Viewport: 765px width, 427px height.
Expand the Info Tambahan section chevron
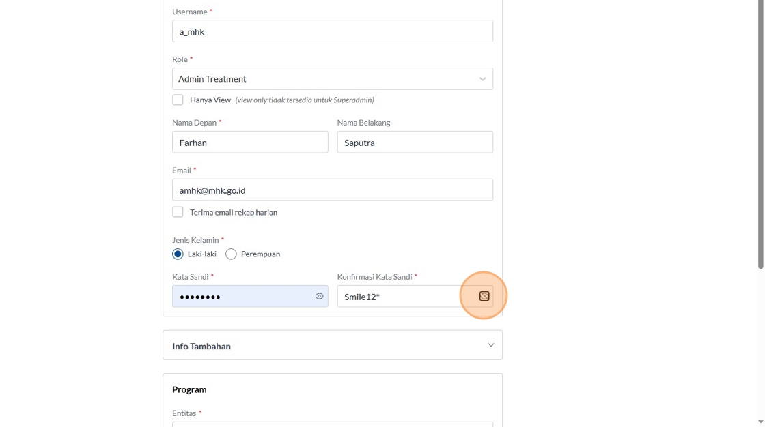click(x=490, y=345)
